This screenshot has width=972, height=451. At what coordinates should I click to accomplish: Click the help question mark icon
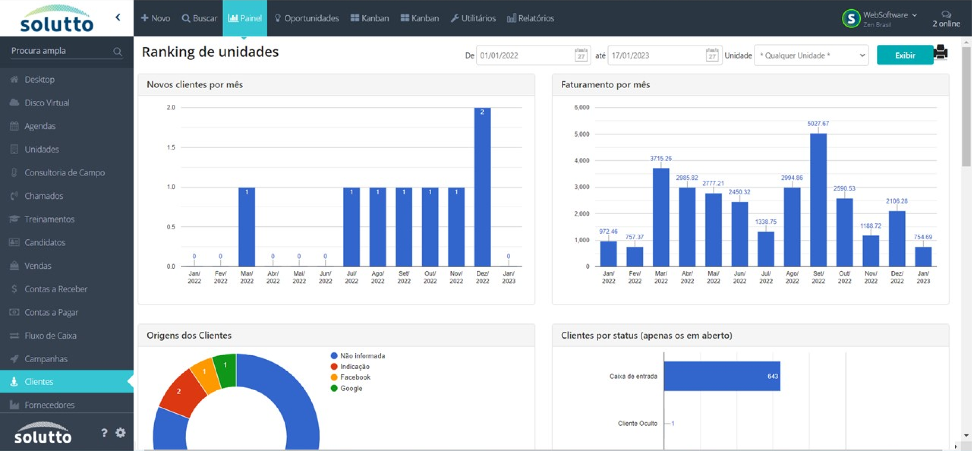104,432
